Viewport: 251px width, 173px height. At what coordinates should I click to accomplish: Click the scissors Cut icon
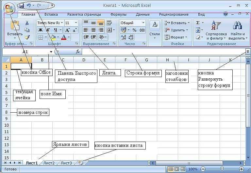pyautogui.click(x=27, y=23)
